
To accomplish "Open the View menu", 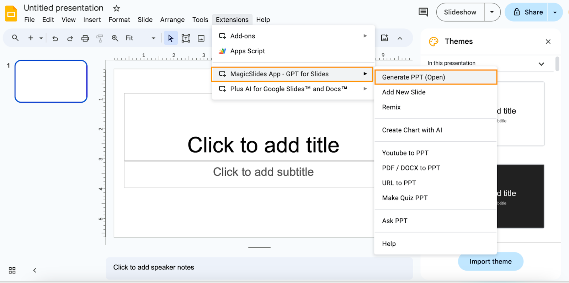I will tap(69, 20).
